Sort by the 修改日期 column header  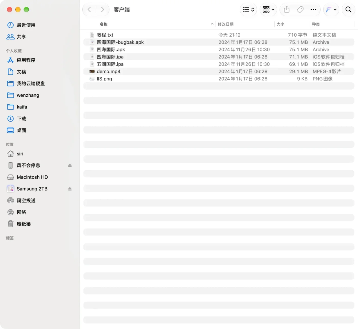(x=226, y=24)
